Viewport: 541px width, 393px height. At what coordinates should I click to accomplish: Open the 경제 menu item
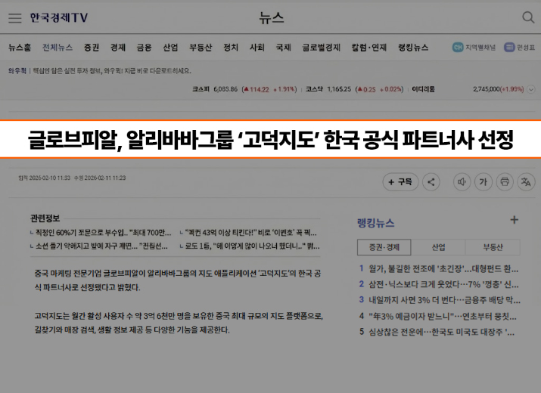coord(117,47)
